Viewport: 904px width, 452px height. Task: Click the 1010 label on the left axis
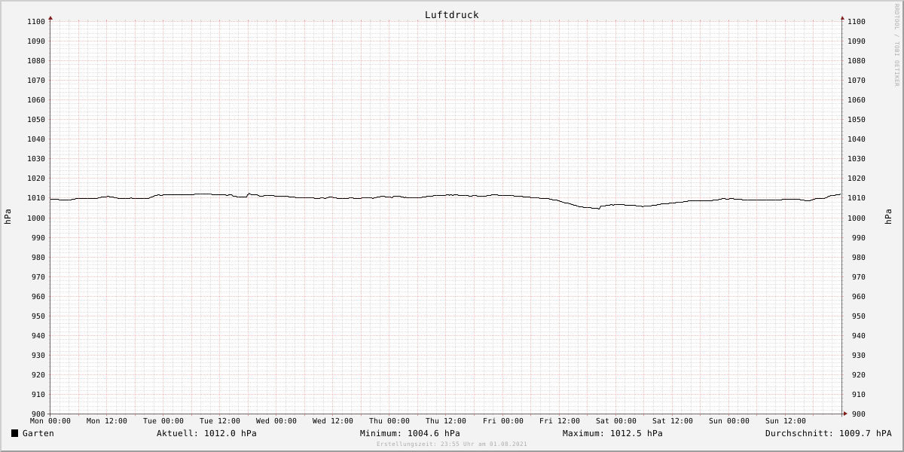[x=36, y=198]
